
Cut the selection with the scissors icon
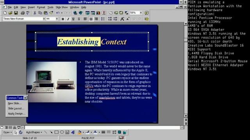[35, 13]
